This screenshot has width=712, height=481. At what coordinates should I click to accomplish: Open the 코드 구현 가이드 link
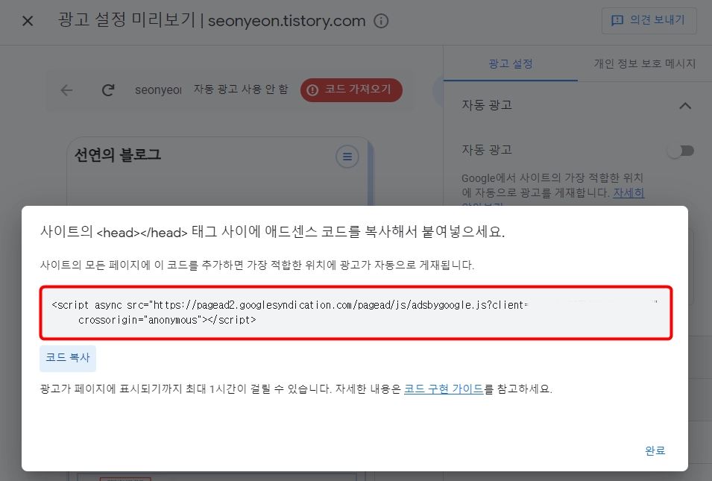pyautogui.click(x=444, y=389)
